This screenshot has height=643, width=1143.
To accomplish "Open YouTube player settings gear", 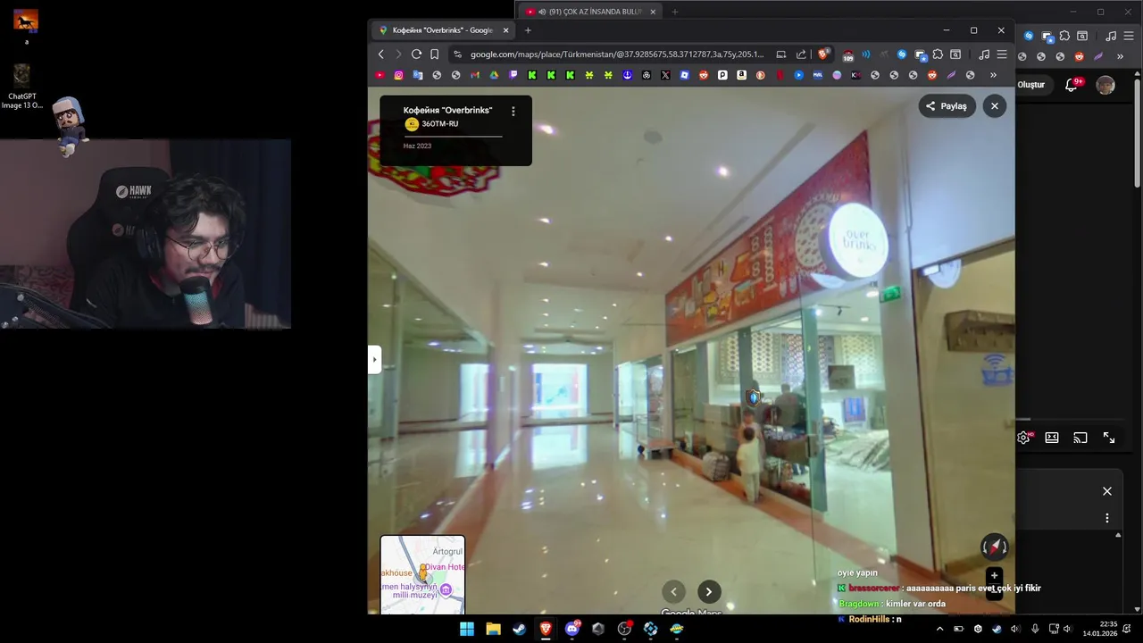I will tap(1024, 438).
